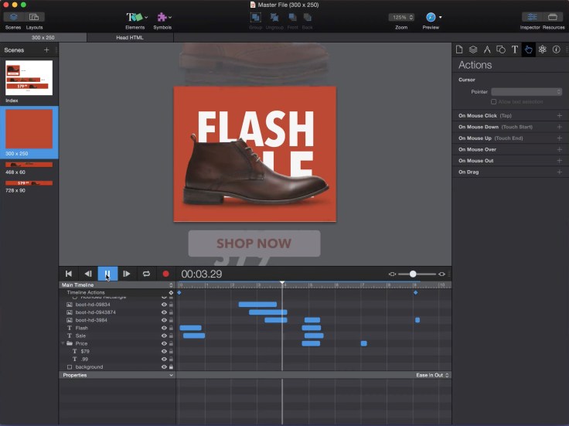Open the Physics inspector atom icon
Screen dimensions: 569x426
(542, 49)
